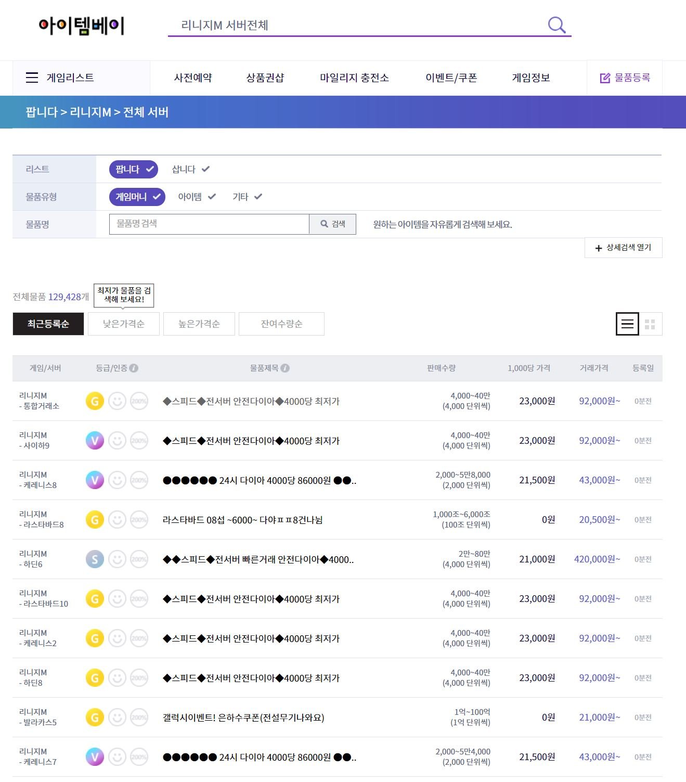Click the V grade badge for 사이하9

(x=95, y=441)
